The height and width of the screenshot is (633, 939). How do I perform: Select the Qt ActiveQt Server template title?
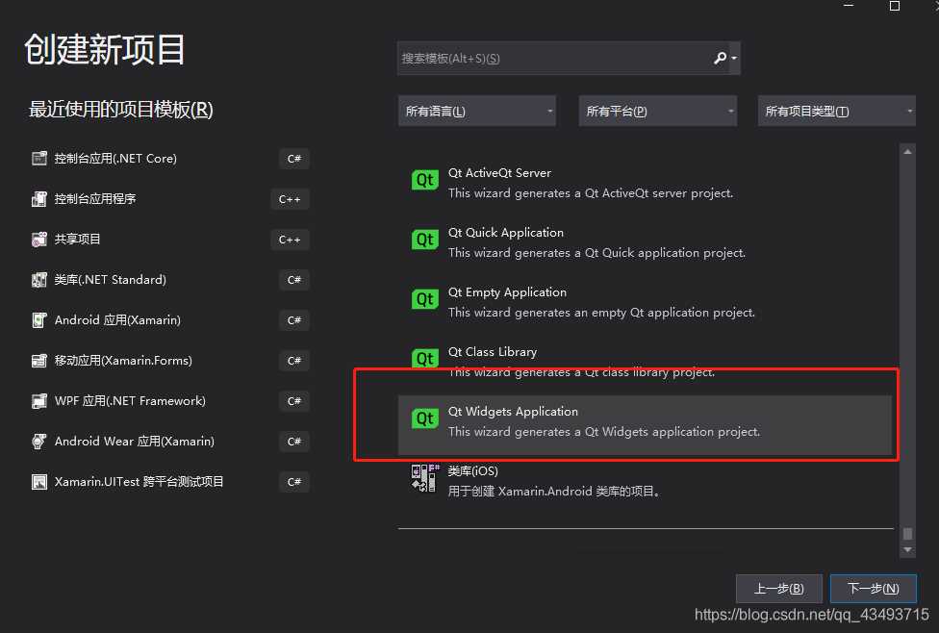499,172
